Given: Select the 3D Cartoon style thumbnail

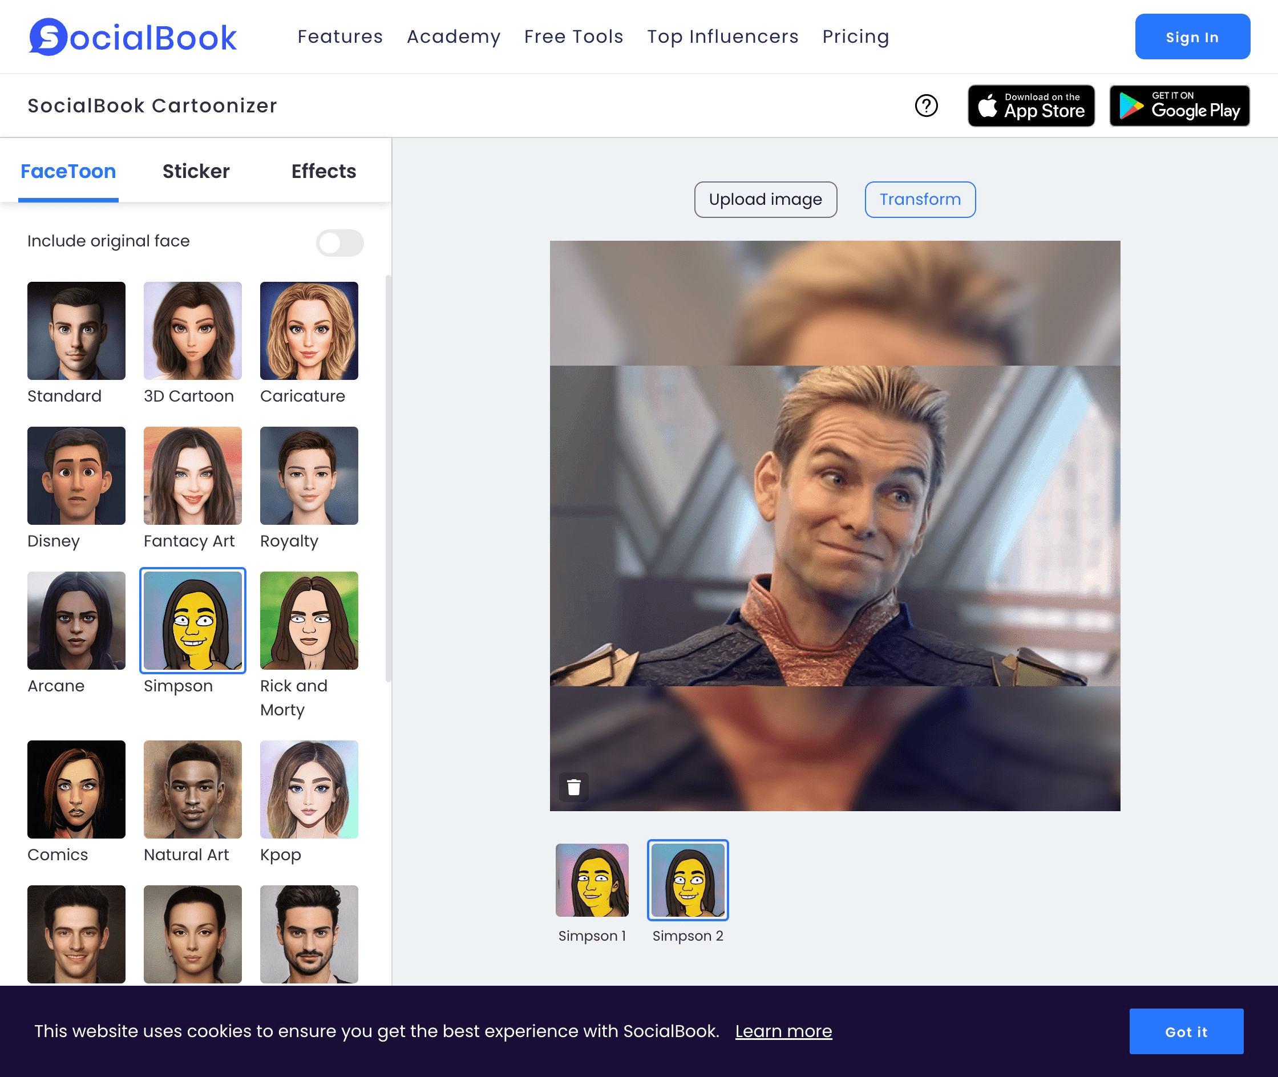Looking at the screenshot, I should (x=193, y=330).
